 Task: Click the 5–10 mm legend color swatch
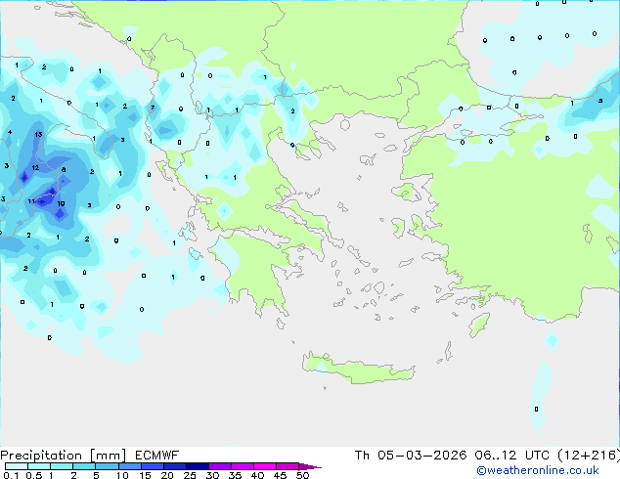point(107,466)
